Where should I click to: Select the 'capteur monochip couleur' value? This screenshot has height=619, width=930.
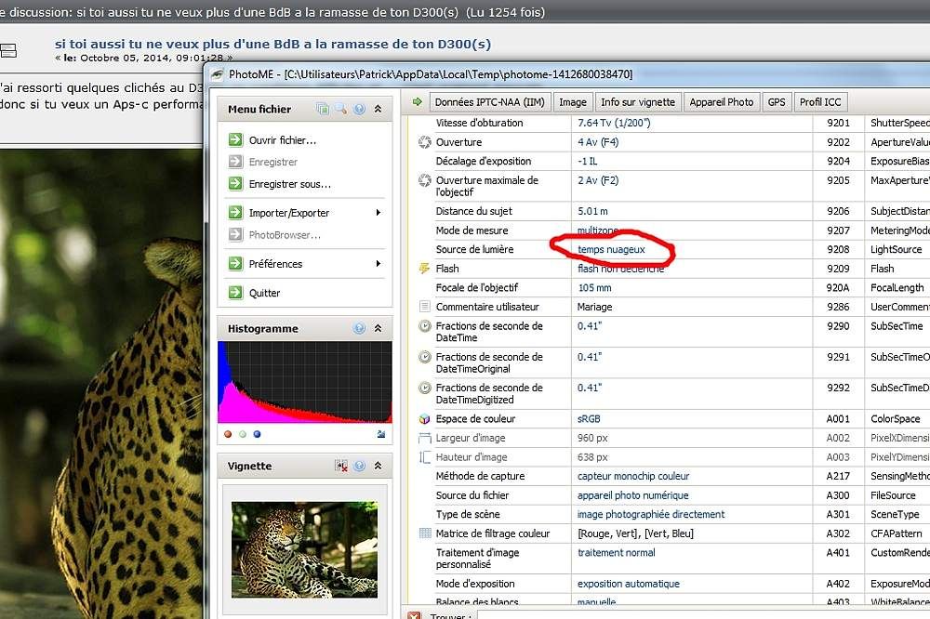click(633, 476)
